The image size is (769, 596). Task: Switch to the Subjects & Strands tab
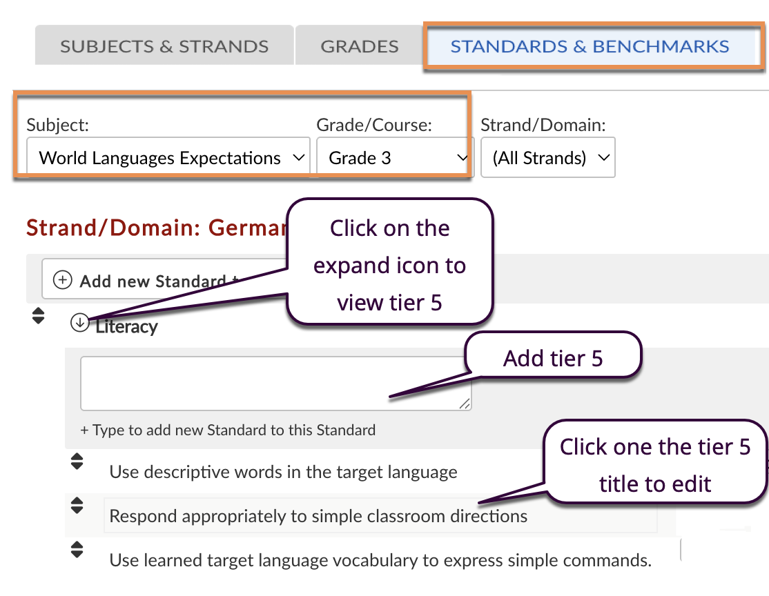pyautogui.click(x=164, y=47)
